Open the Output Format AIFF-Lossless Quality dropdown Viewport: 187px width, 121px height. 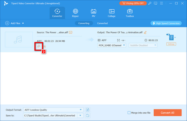pos(53,110)
